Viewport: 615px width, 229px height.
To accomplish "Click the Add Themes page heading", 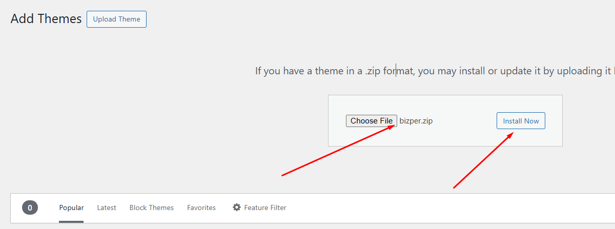I will [x=46, y=19].
